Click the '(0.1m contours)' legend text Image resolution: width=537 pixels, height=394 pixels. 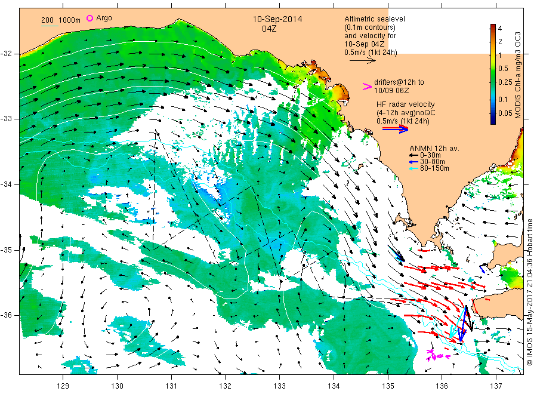(x=369, y=27)
